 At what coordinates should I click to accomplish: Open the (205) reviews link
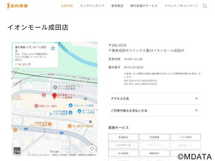click(24, 64)
